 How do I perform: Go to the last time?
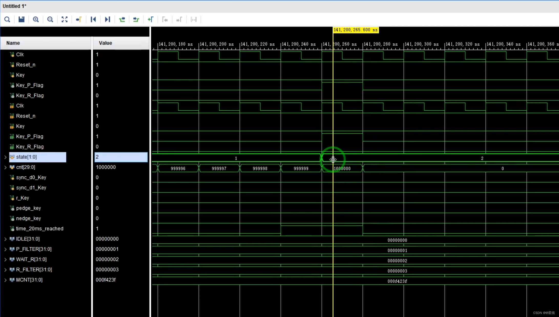point(108,19)
